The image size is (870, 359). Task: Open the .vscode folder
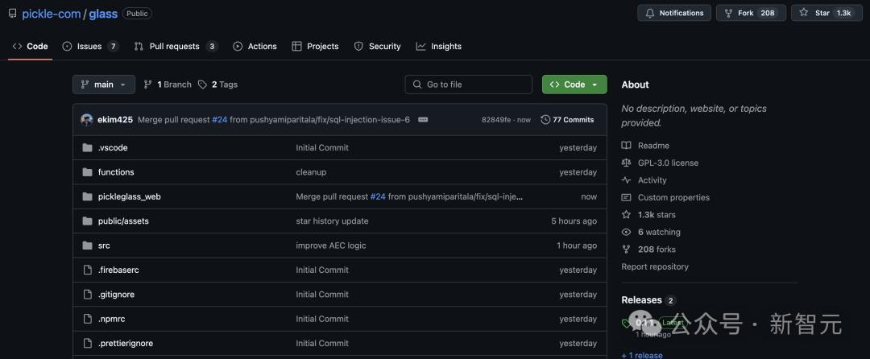113,148
